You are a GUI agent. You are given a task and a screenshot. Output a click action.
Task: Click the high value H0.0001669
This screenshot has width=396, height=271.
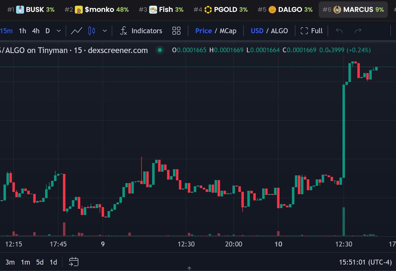pyautogui.click(x=226, y=50)
